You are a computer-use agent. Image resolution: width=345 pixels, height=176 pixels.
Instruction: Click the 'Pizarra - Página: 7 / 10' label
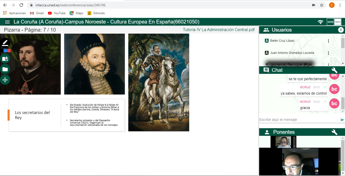tap(30, 30)
